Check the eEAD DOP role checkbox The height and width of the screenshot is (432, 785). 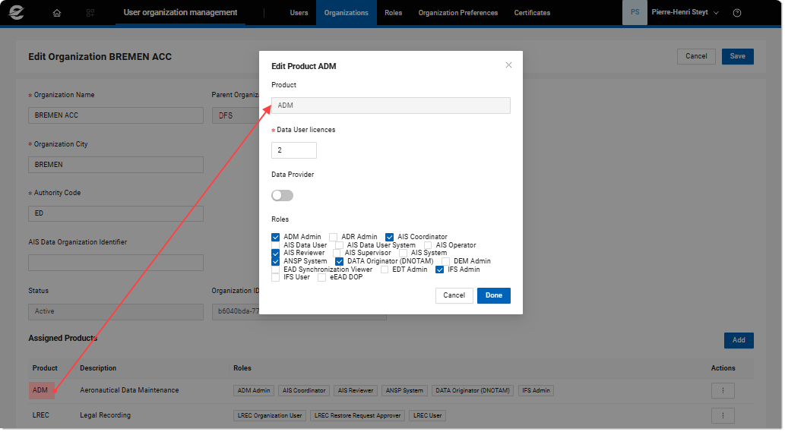[322, 278]
